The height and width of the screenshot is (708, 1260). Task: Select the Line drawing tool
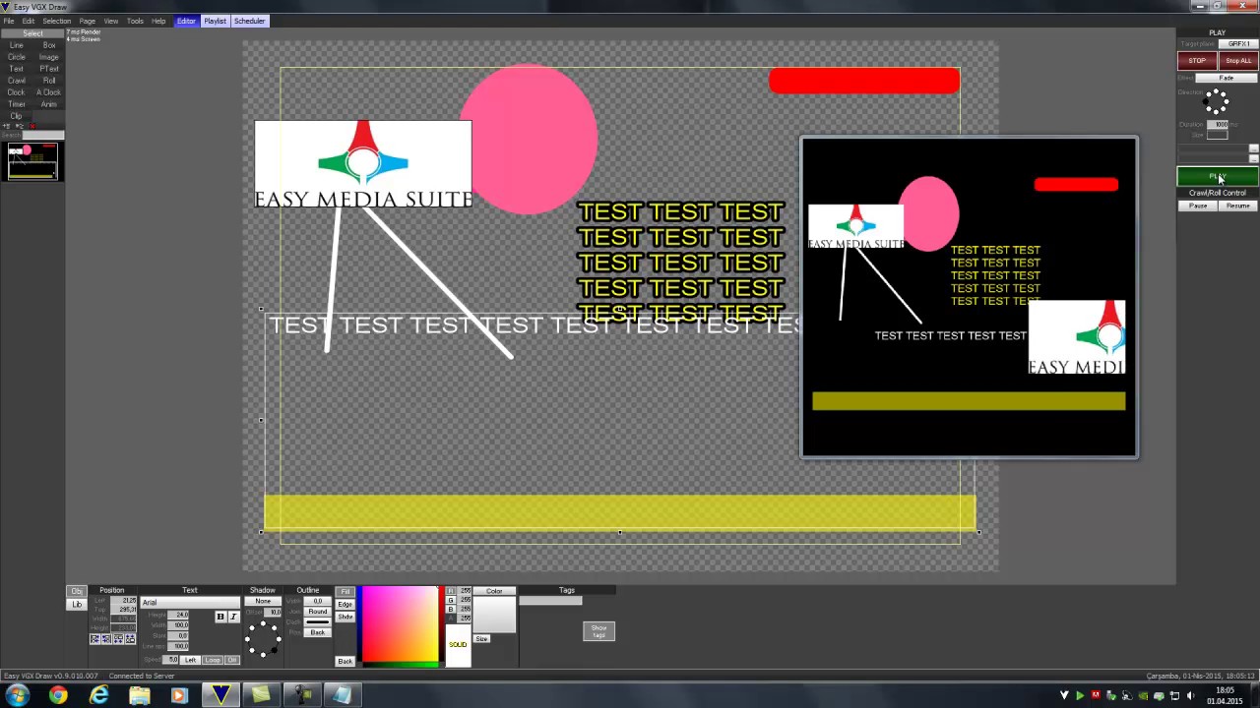point(17,45)
